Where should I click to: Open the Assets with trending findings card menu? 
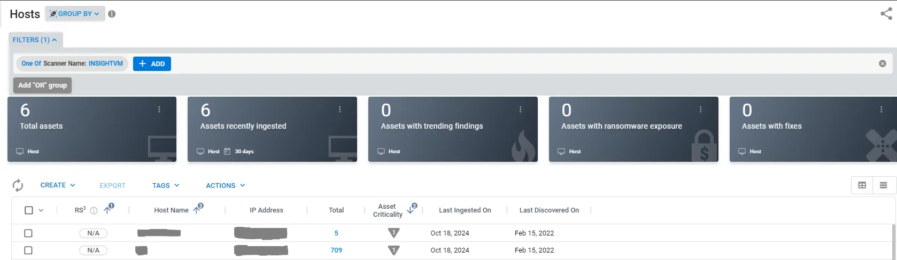(x=520, y=109)
